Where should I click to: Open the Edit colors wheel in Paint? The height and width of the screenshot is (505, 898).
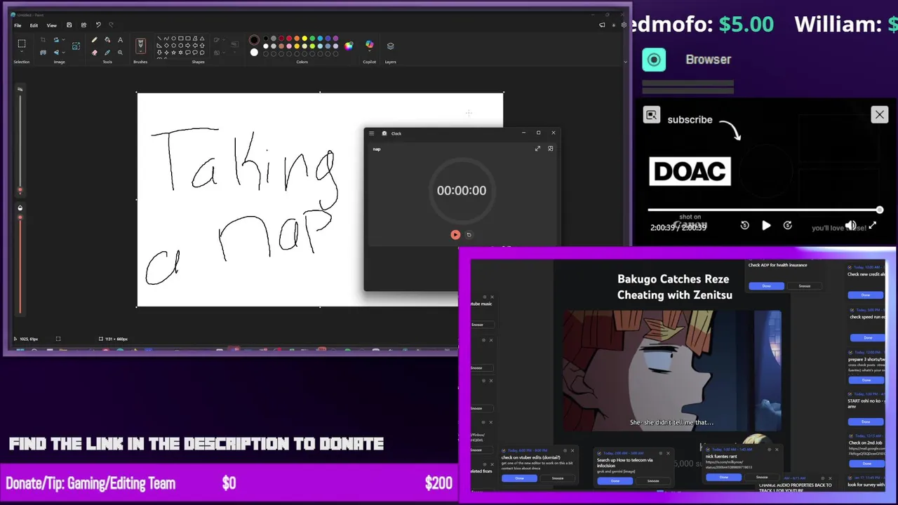(x=349, y=46)
